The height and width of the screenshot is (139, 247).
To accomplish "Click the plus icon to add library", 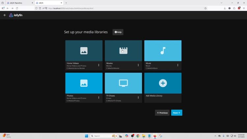I will [163, 83].
